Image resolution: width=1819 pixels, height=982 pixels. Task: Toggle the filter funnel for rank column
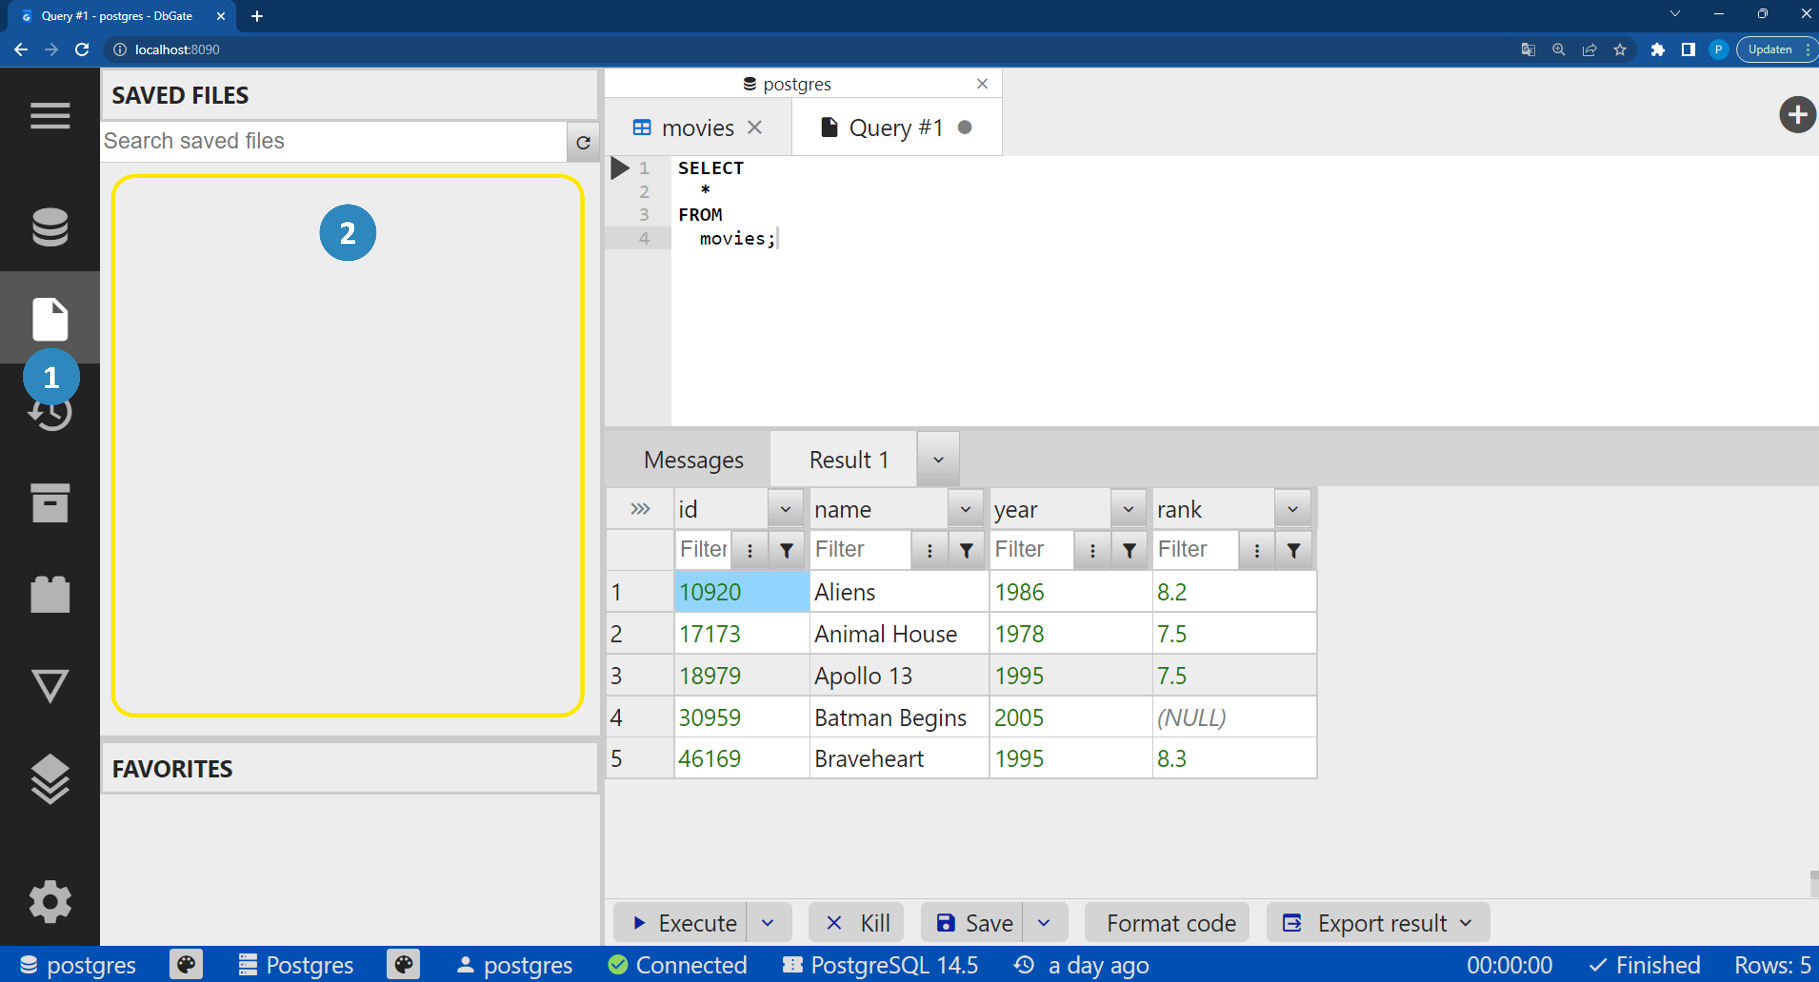(x=1293, y=550)
